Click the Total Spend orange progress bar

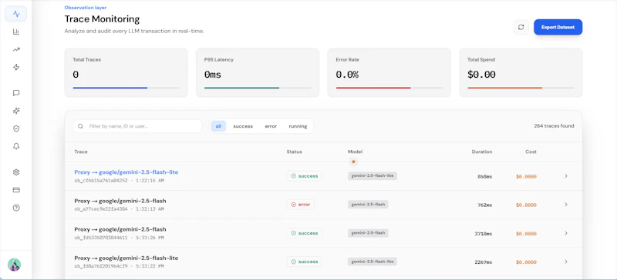pos(521,88)
